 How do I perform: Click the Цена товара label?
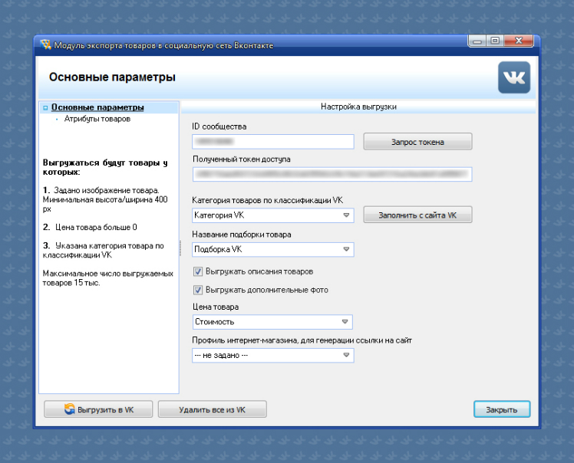(x=216, y=307)
